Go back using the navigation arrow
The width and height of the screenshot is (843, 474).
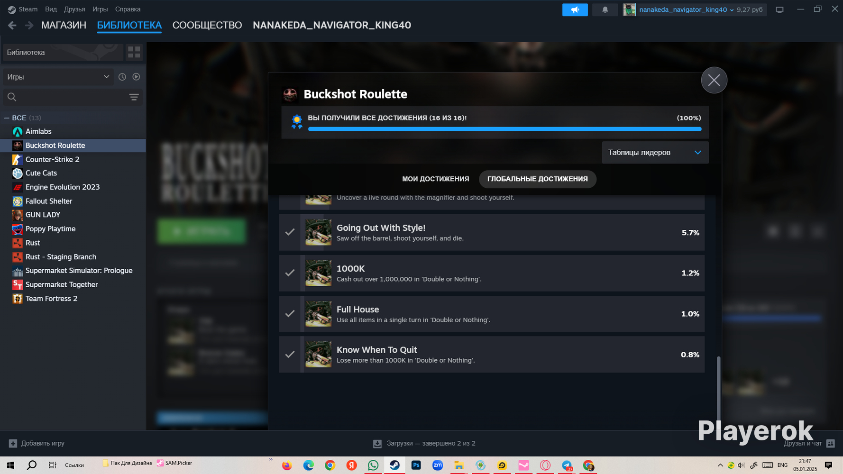click(12, 25)
